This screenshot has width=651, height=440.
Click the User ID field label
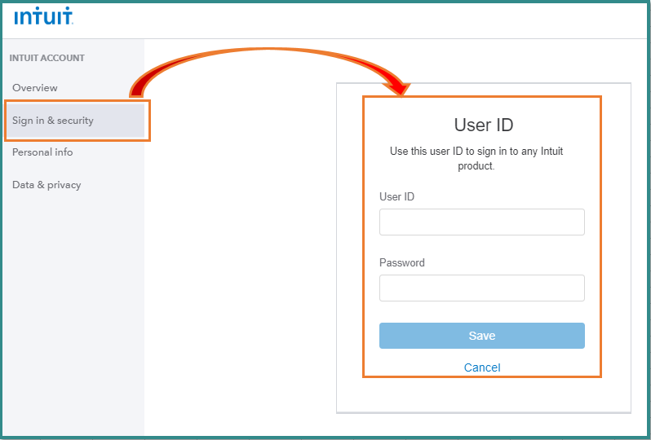point(396,196)
